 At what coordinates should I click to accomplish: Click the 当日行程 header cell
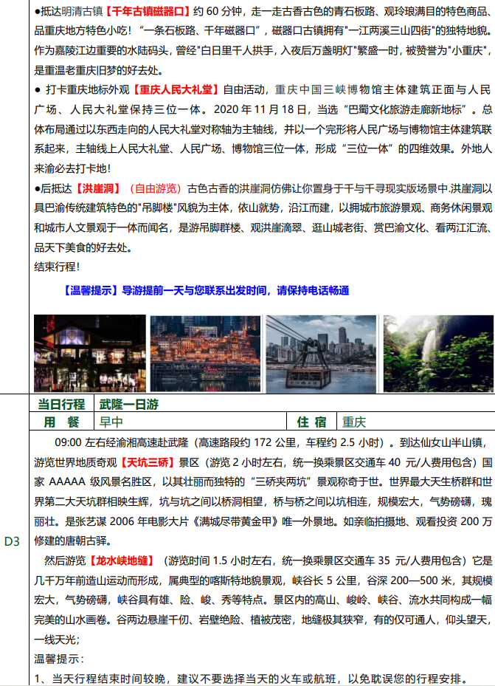(63, 405)
